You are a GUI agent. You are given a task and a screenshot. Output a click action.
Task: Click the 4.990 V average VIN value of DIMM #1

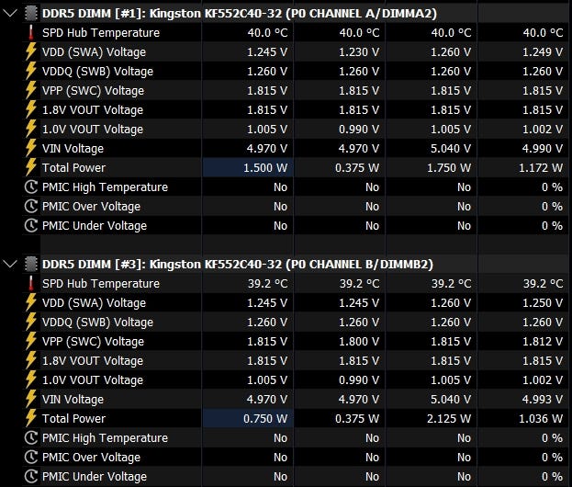click(543, 149)
